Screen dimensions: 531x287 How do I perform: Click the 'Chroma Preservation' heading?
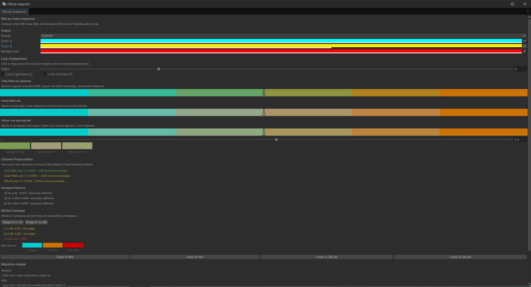click(x=17, y=159)
